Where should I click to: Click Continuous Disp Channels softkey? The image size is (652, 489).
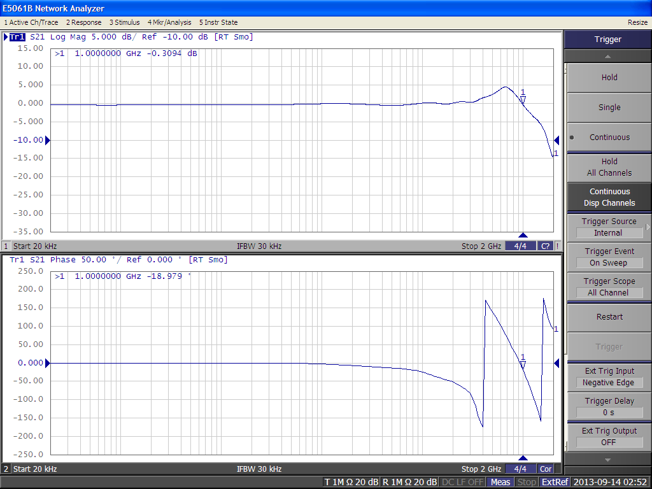609,197
